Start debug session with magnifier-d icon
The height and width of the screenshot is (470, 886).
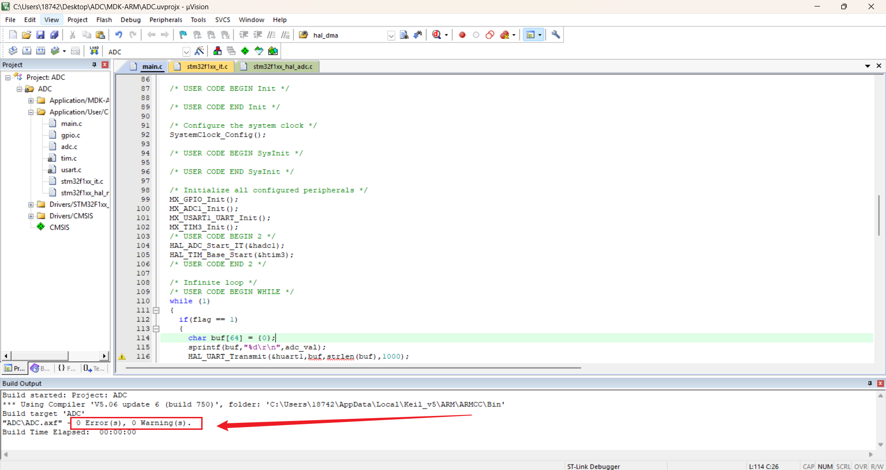click(437, 35)
